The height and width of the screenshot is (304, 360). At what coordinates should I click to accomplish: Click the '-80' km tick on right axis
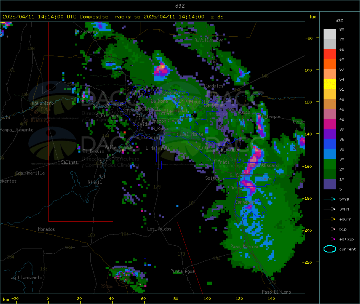309,38
